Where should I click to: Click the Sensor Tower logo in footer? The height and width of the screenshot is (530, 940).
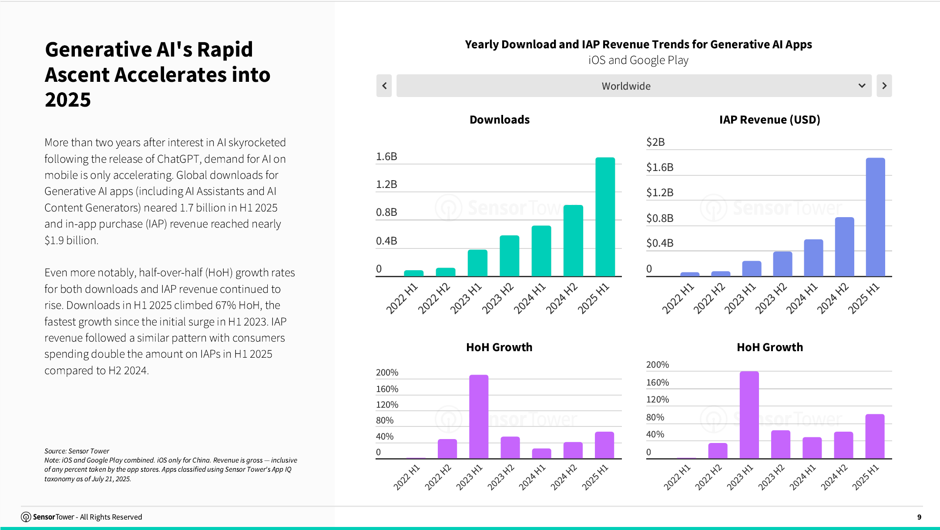pyautogui.click(x=26, y=517)
